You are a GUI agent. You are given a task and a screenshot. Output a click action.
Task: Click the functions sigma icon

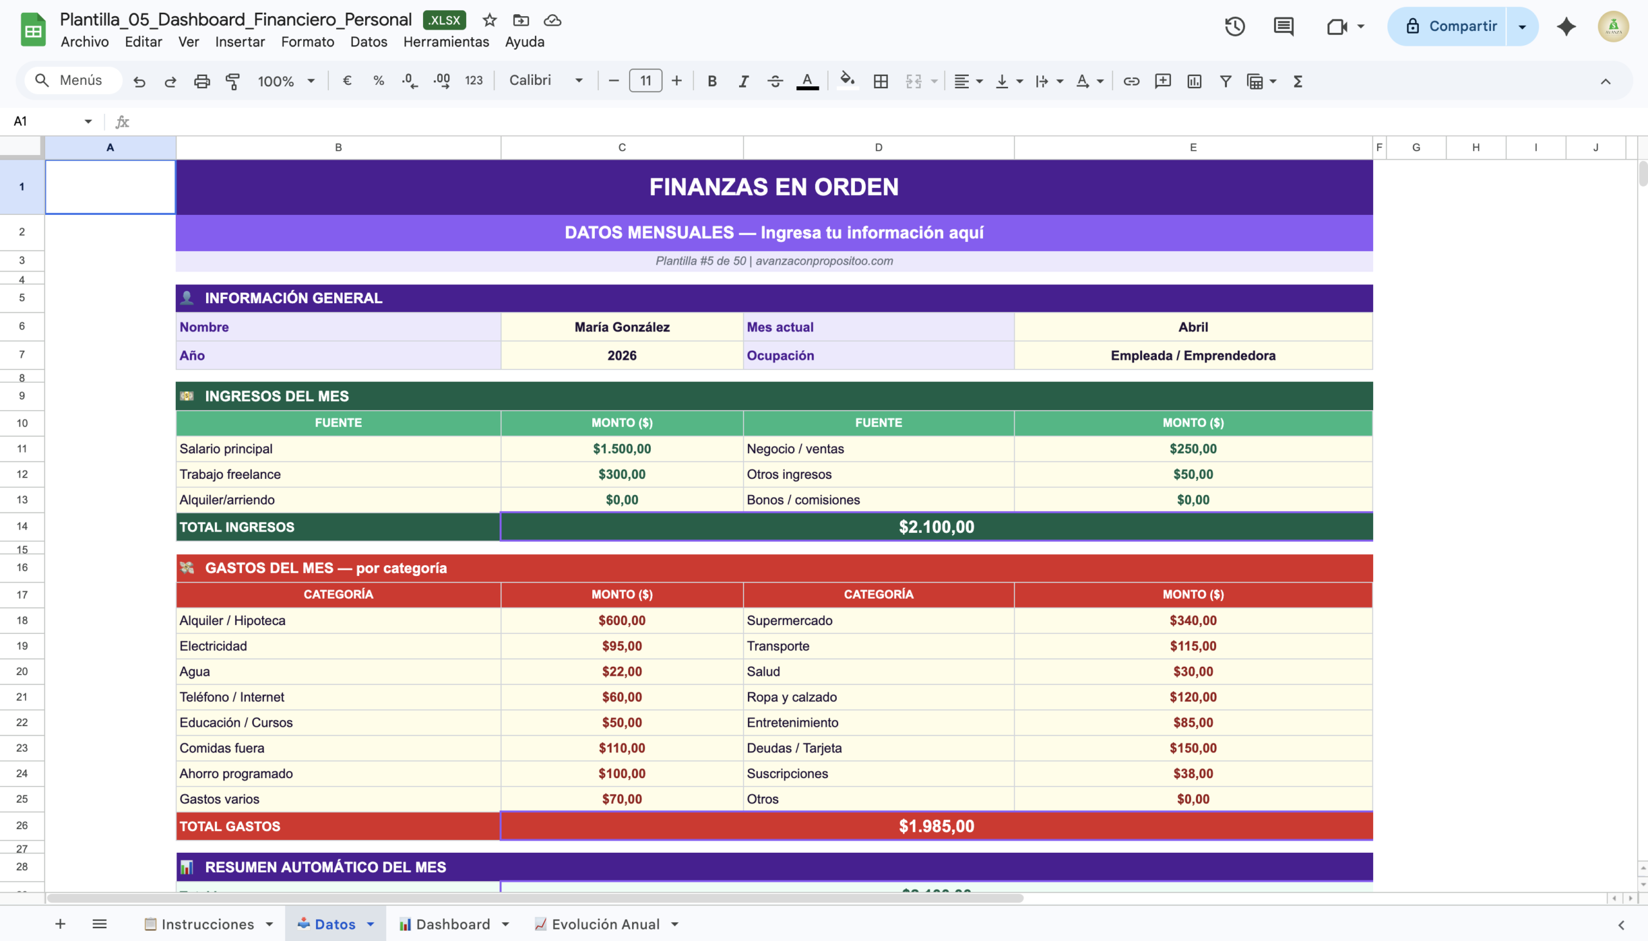[x=1297, y=82]
